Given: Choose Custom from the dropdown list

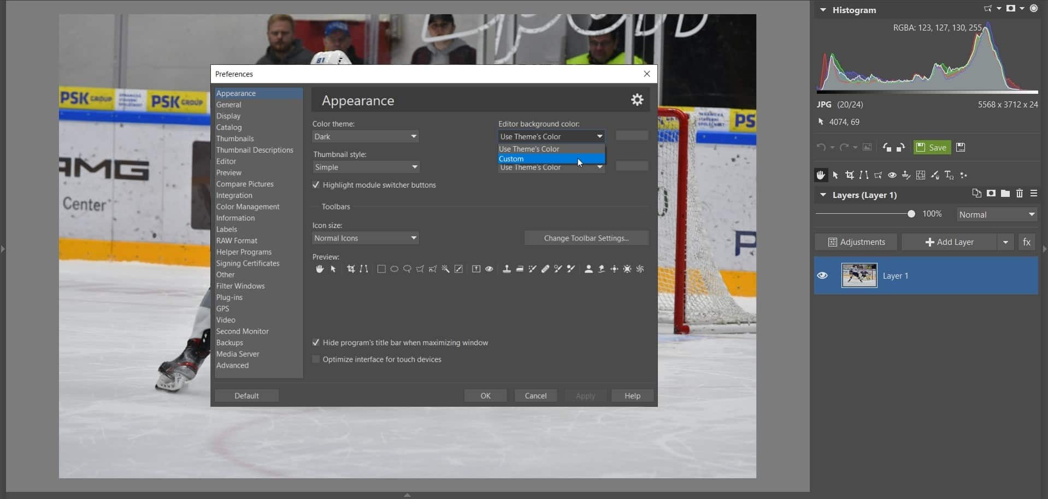Looking at the screenshot, I should coord(551,159).
